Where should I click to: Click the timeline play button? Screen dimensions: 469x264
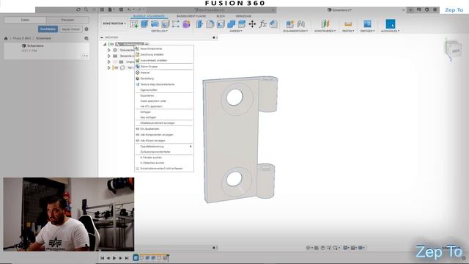pos(114,257)
